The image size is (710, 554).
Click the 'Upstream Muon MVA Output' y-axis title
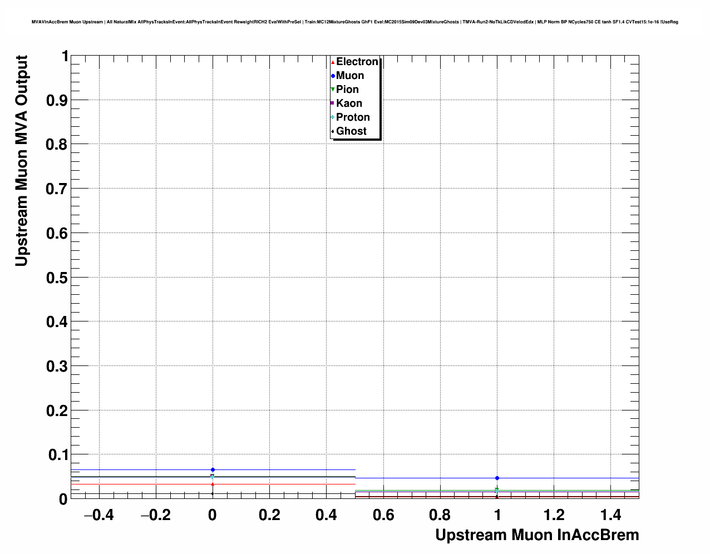pos(21,161)
